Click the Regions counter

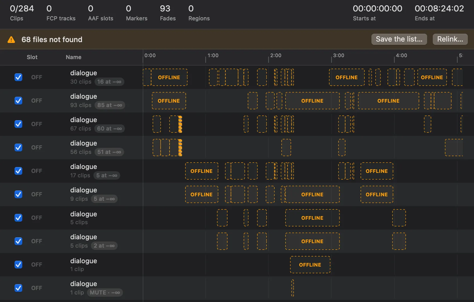tap(199, 13)
